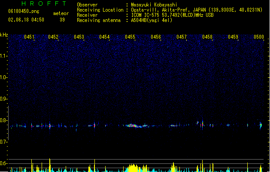The width and height of the screenshot is (270, 172).
Task: Click the 0455 time marker
Action: 130,37
